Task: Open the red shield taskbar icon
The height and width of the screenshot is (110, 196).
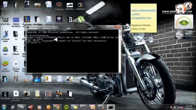Action: 31,107
